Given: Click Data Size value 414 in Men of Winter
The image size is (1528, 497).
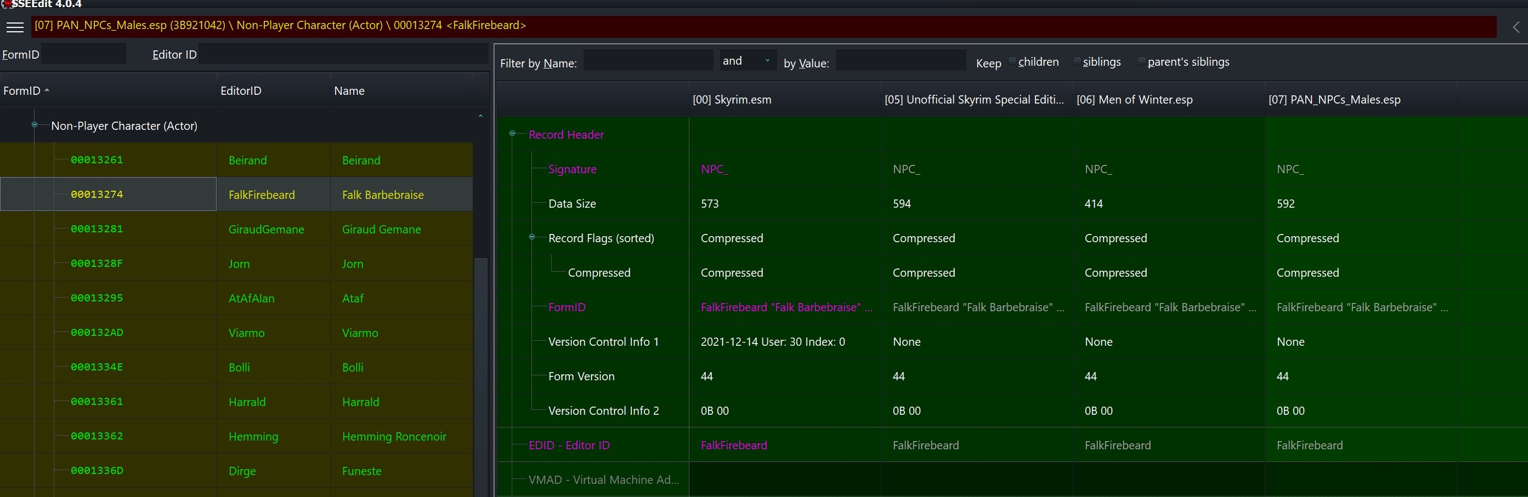Looking at the screenshot, I should pyautogui.click(x=1093, y=204).
